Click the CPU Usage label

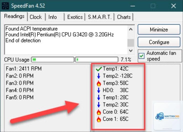tap(17, 60)
